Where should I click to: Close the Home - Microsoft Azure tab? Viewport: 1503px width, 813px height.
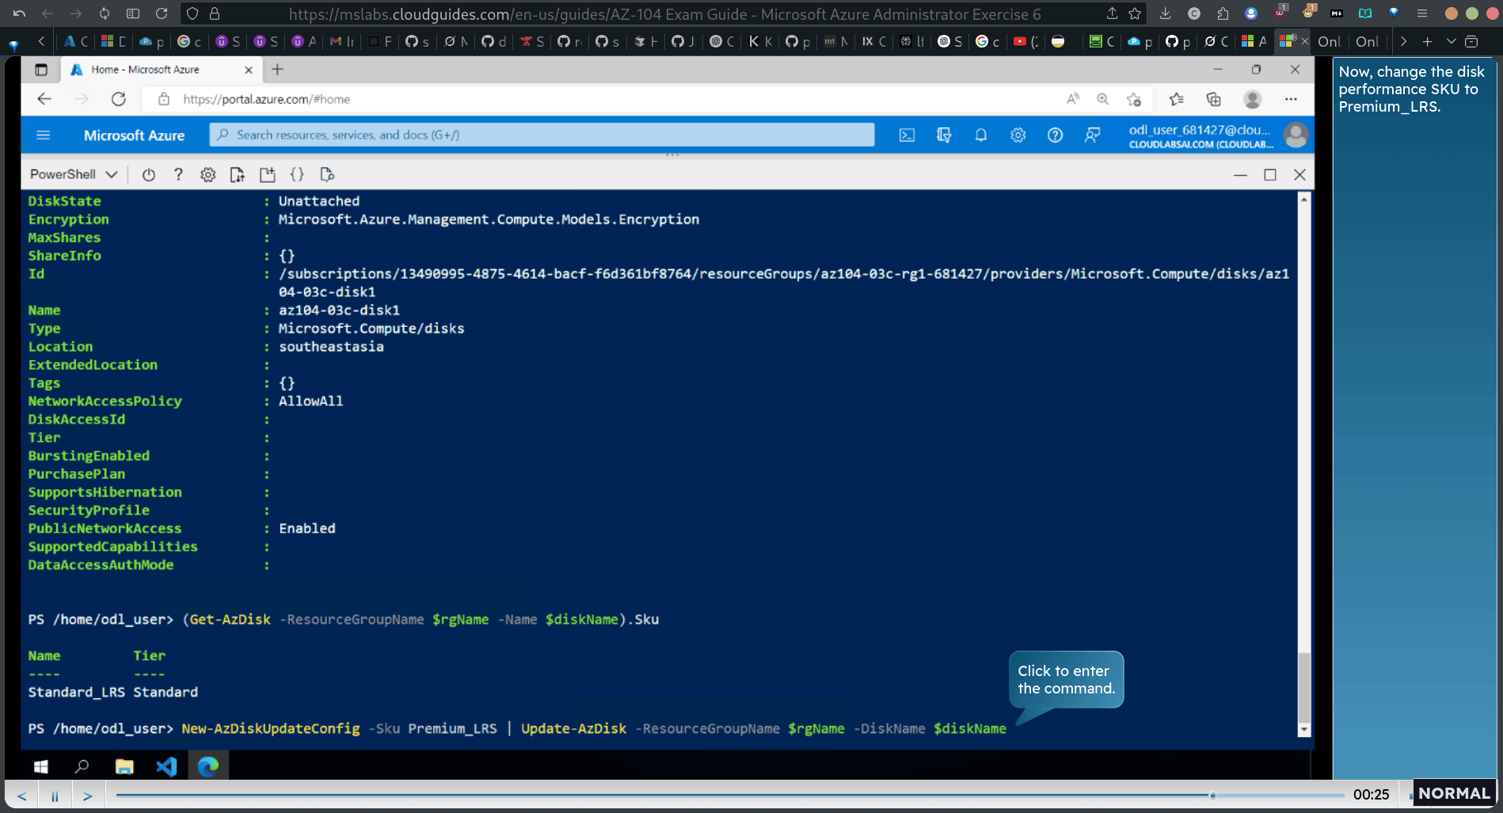(x=249, y=70)
